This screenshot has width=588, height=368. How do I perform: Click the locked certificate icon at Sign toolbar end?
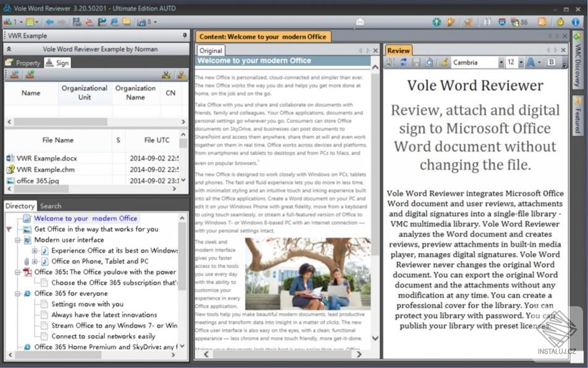181,75
